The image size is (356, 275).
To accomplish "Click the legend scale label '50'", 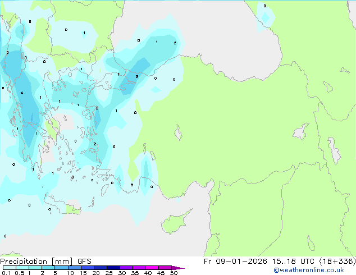I will click(174, 273).
